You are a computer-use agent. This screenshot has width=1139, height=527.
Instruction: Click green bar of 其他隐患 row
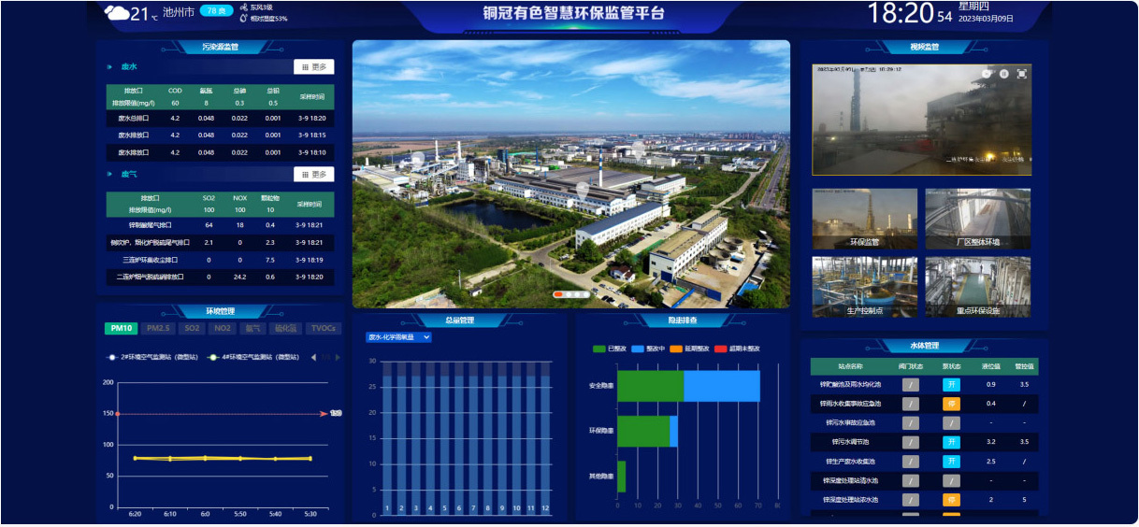coord(622,477)
